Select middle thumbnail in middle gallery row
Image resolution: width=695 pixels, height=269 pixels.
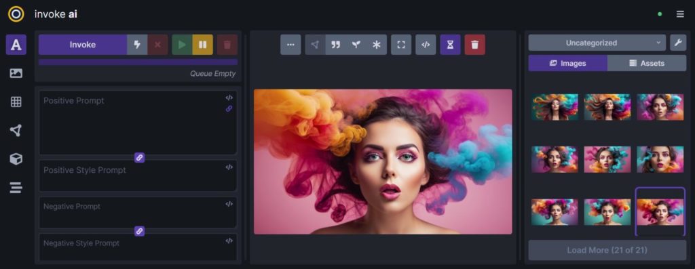click(607, 159)
